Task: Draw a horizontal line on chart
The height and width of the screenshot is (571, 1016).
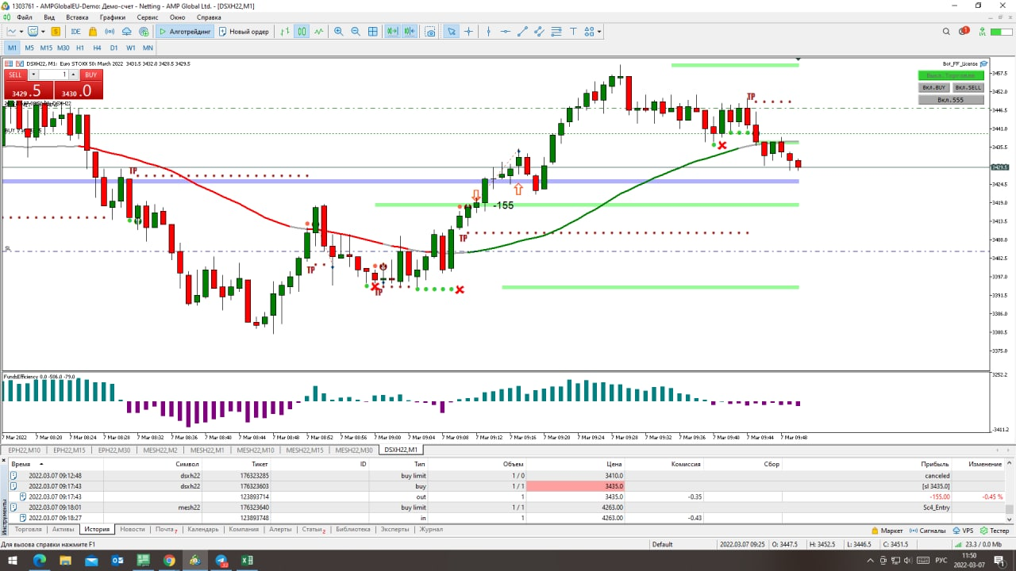Action: coord(506,32)
